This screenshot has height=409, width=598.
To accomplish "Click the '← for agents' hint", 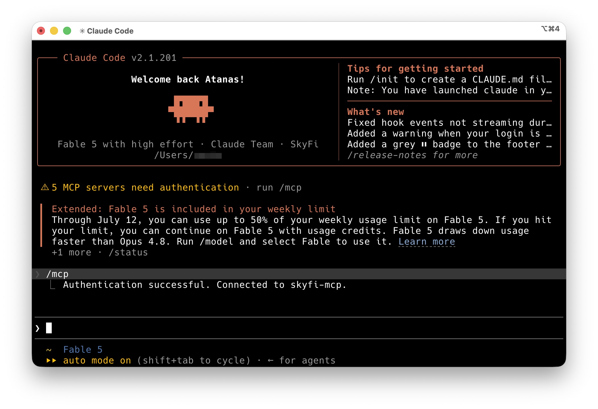I will point(302,360).
